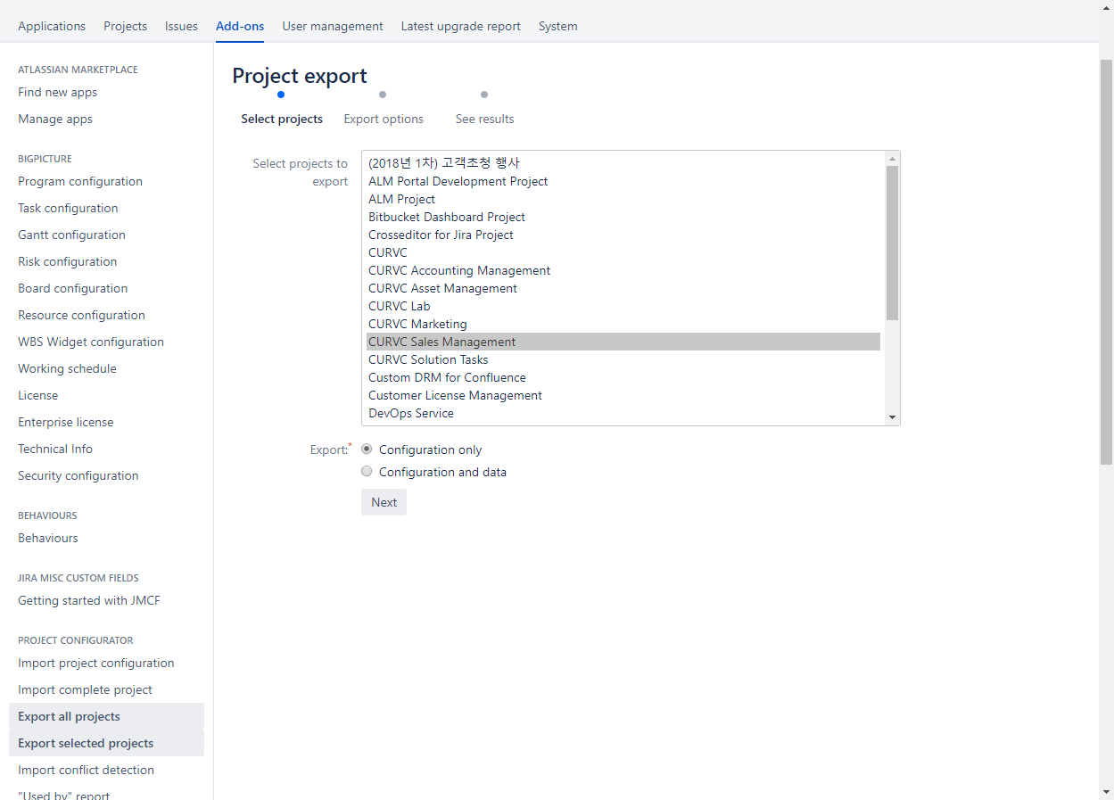Image resolution: width=1114 pixels, height=800 pixels.
Task: Open WBS Widget configuration
Action: click(x=91, y=342)
